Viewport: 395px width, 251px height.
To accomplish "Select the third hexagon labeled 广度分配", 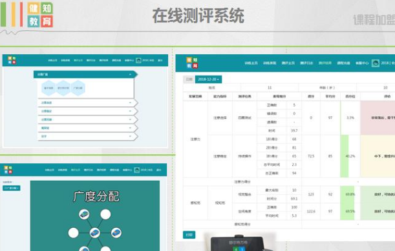I will click(78, 88).
